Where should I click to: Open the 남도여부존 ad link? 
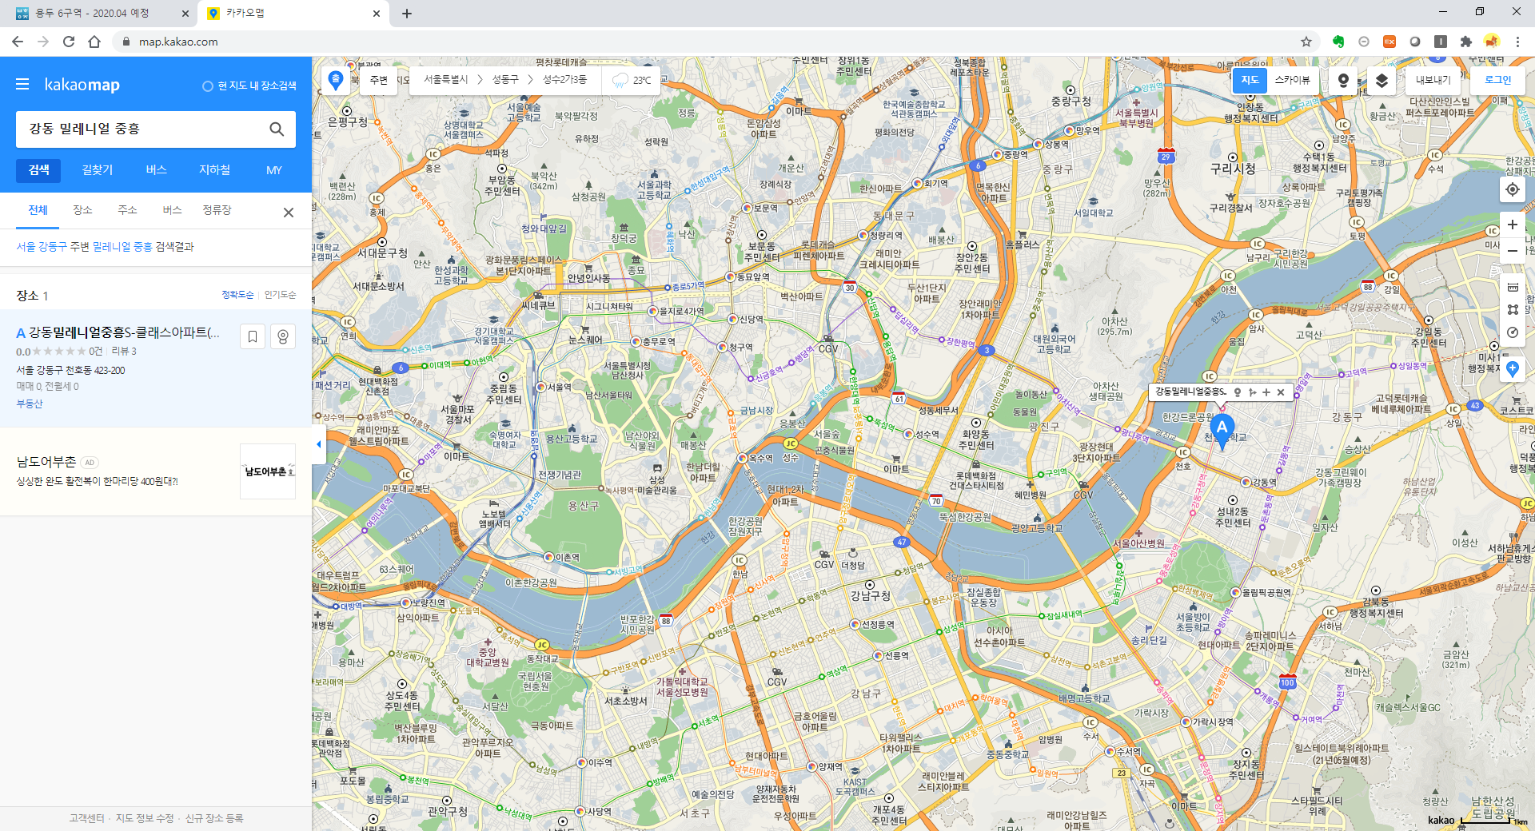[x=46, y=462]
